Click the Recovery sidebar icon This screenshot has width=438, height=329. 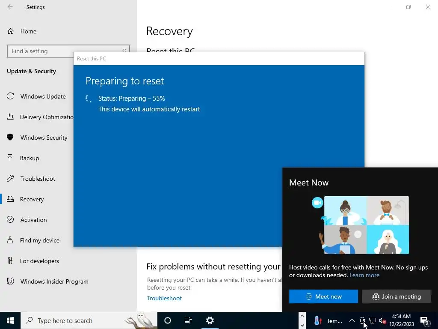click(x=10, y=199)
